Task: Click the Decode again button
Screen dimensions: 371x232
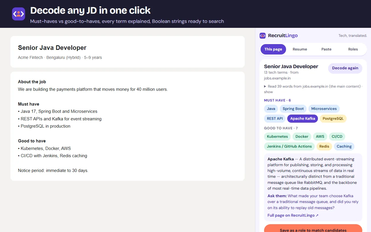Action: (x=345, y=68)
